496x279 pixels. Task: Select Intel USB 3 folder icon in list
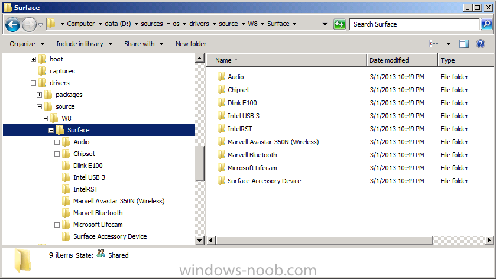221,116
